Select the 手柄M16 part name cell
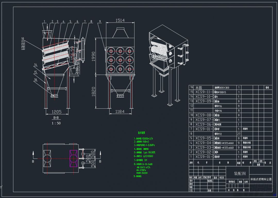Screen dimensions: 278x198 tap(218, 111)
